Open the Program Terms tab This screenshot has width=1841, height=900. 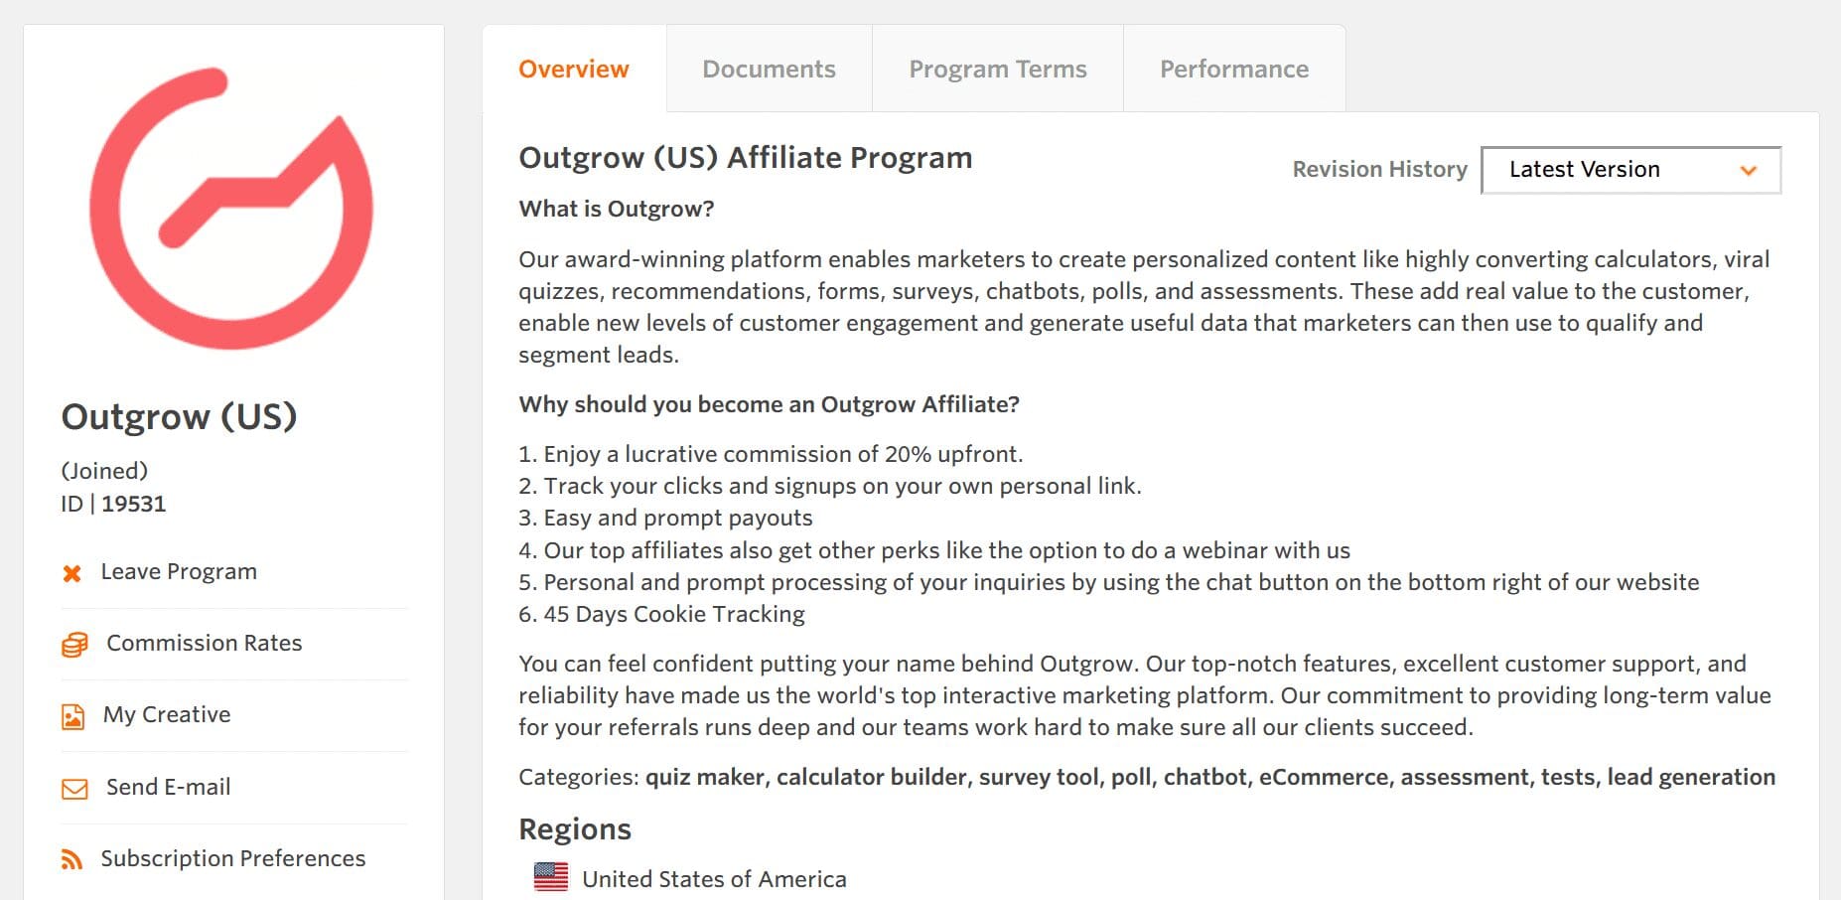pos(998,69)
